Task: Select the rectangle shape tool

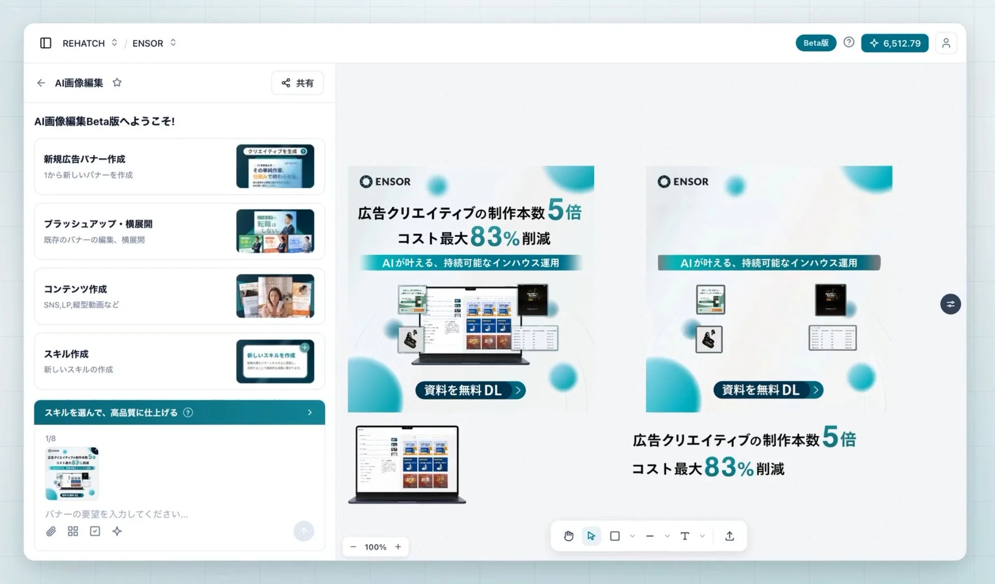Action: coord(615,536)
